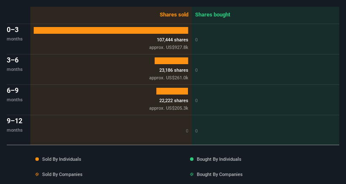Click the striped Bought By Companies legend swatch
The height and width of the screenshot is (184, 346).
click(192, 174)
